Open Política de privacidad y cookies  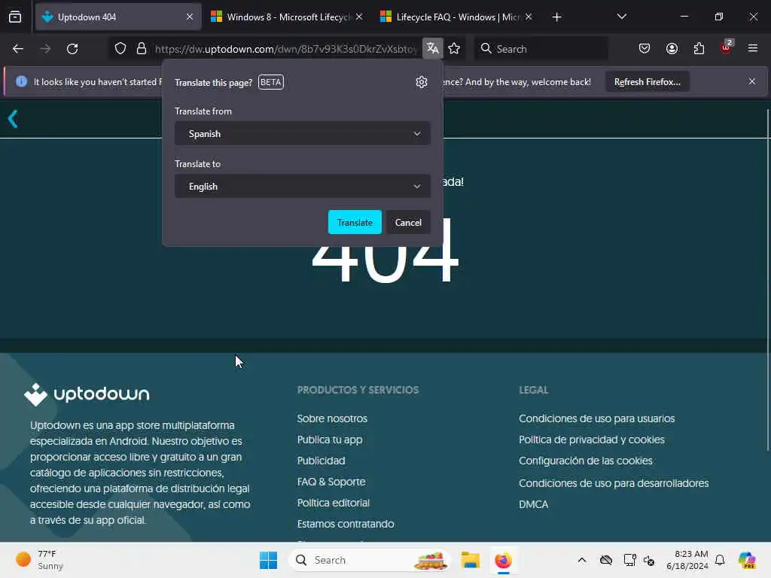(592, 440)
